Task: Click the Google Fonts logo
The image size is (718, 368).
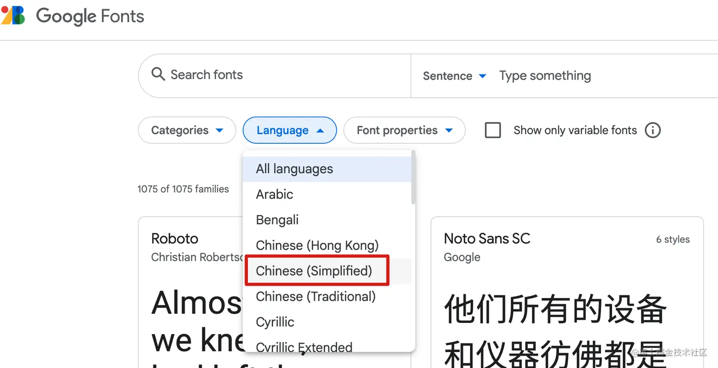Action: tap(72, 16)
